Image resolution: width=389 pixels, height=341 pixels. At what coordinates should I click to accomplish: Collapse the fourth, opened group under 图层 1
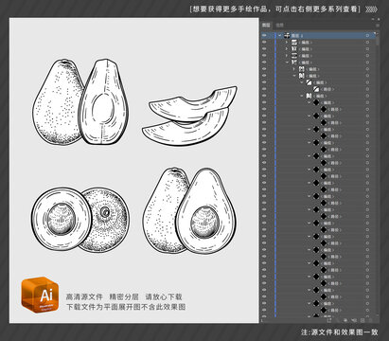287,63
